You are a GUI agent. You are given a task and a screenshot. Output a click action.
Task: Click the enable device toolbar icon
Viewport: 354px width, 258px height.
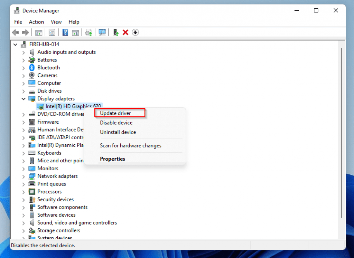coord(116,32)
